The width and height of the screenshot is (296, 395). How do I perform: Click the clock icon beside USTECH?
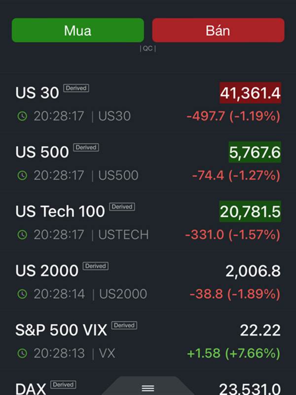22,235
